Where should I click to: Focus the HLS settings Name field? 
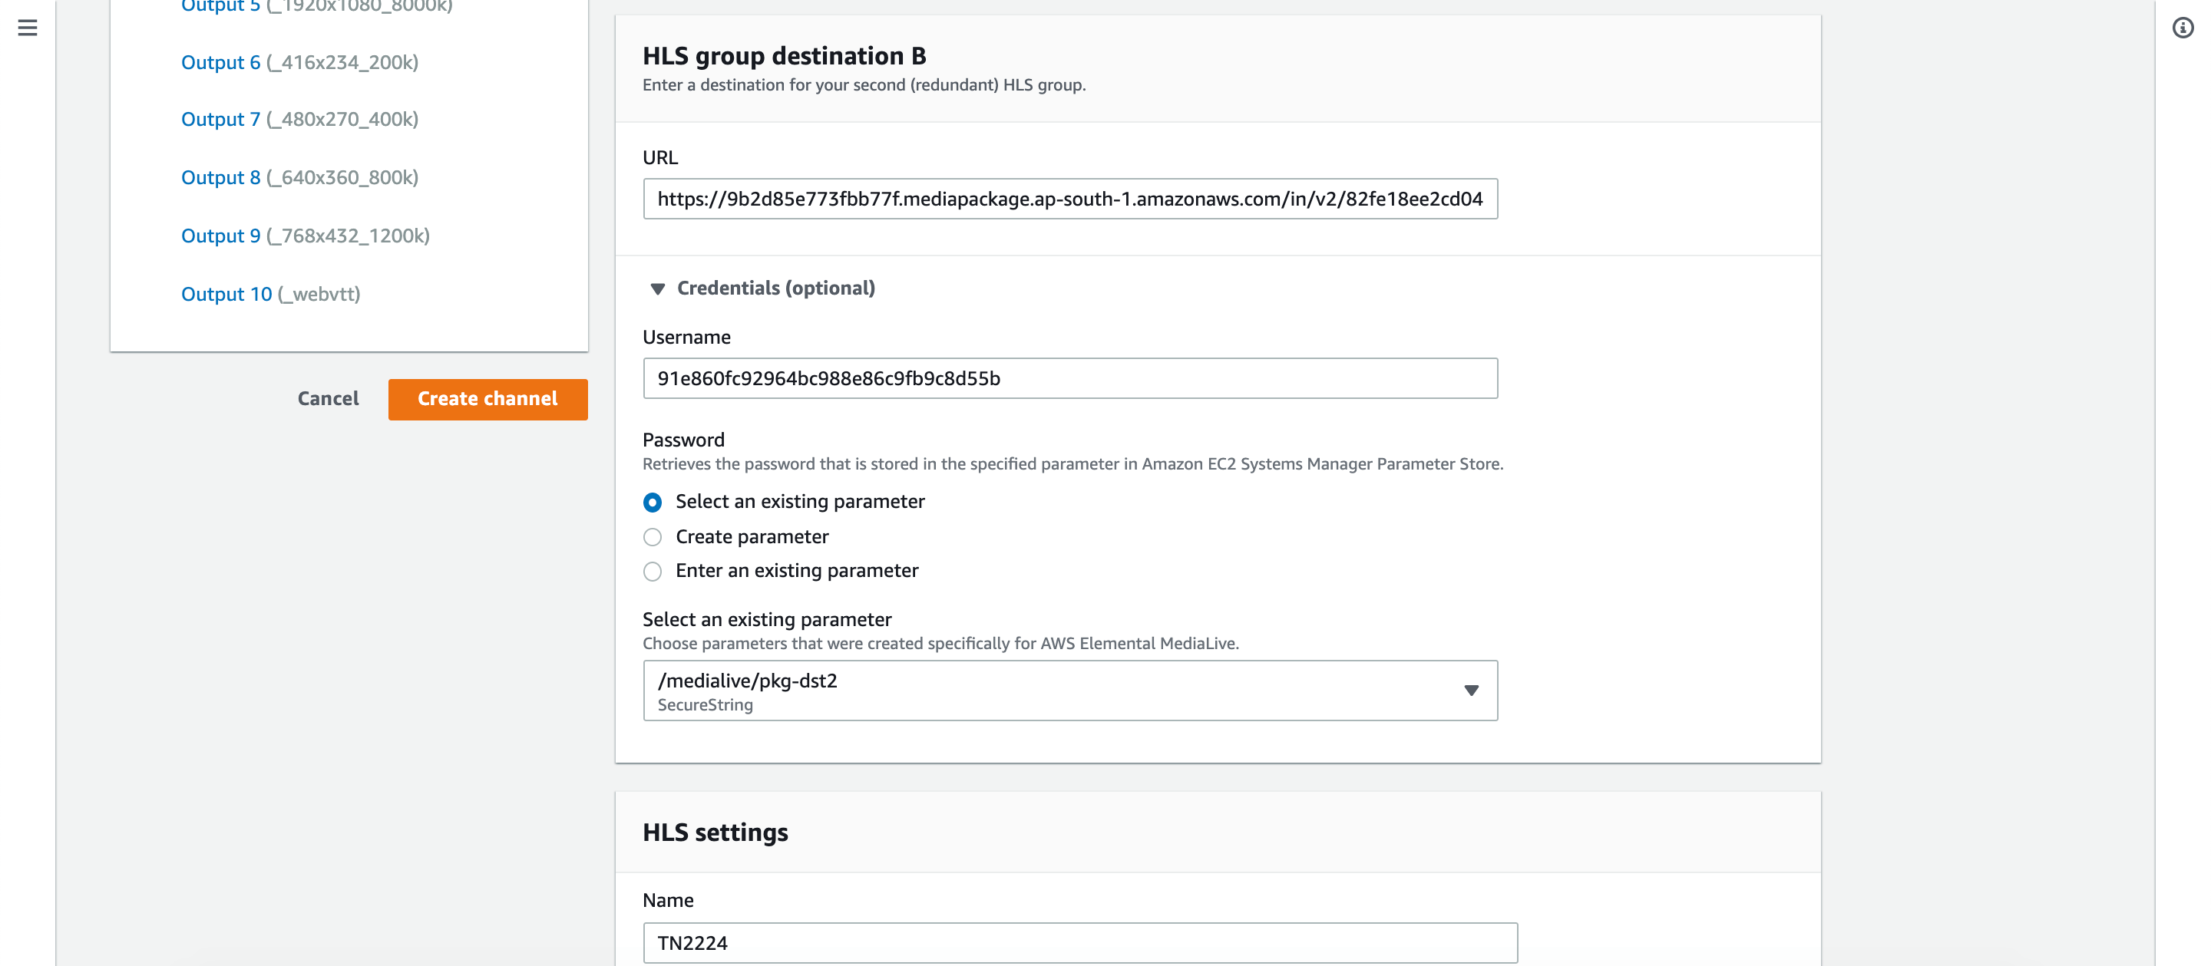tap(1079, 943)
